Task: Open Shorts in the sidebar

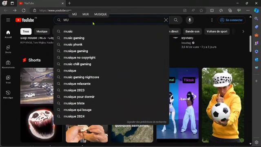Action: click(x=8, y=49)
